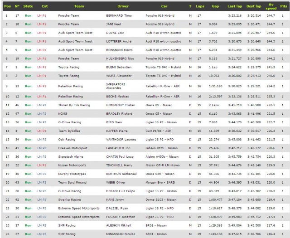
Task: Click the Signatech Alpine team name
Action: coord(71,157)
